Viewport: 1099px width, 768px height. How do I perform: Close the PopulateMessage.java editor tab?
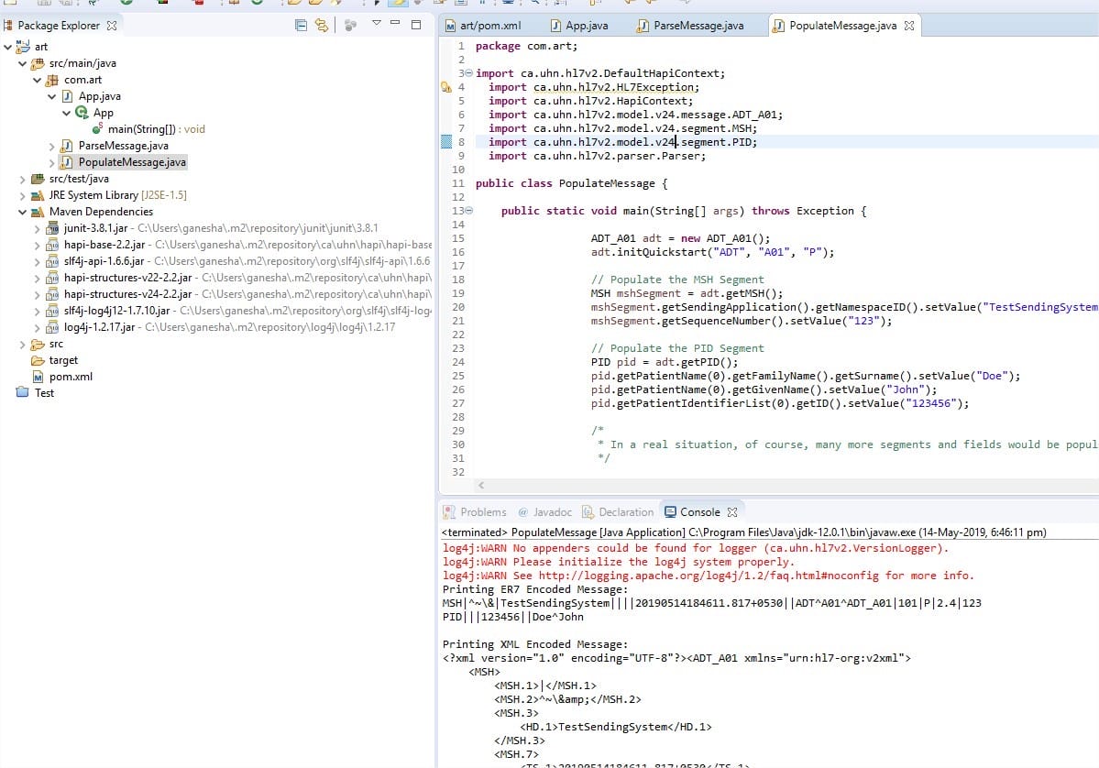coord(909,26)
